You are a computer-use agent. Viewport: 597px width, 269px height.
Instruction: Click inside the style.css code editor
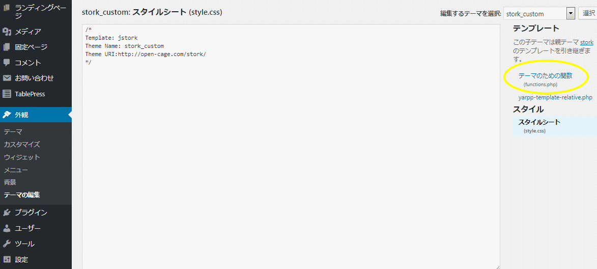(x=291, y=147)
